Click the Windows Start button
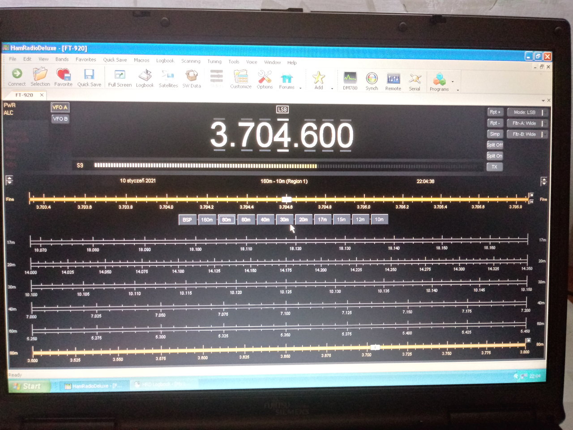 point(28,386)
